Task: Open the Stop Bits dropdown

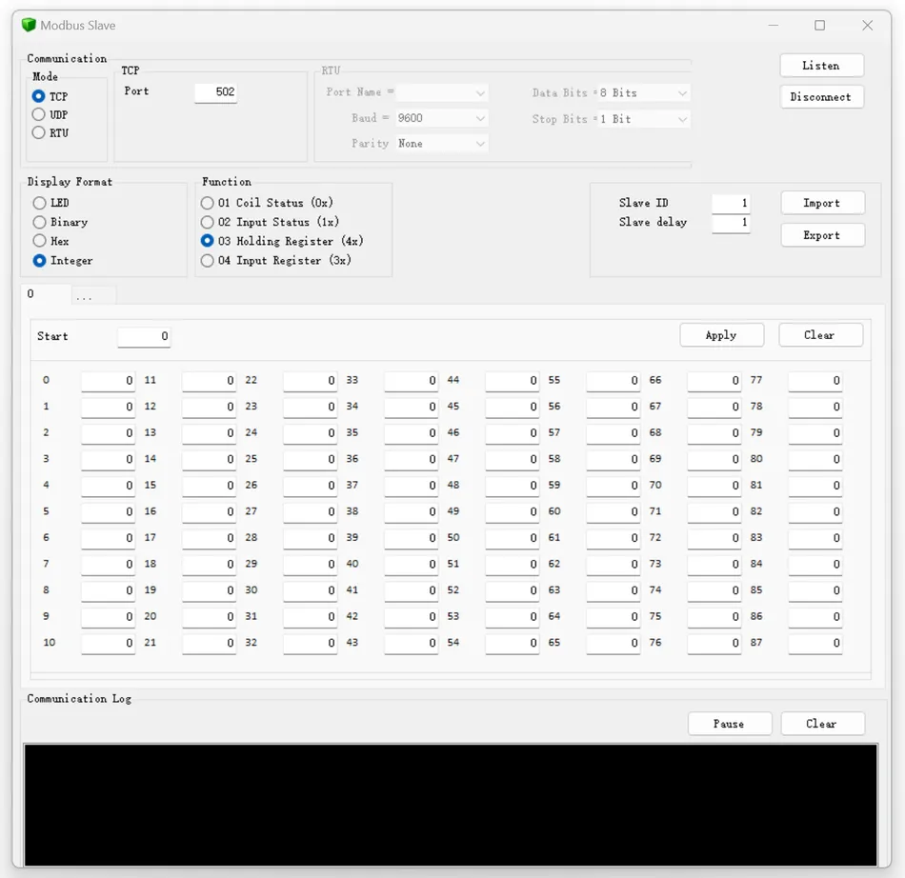Action: 644,119
